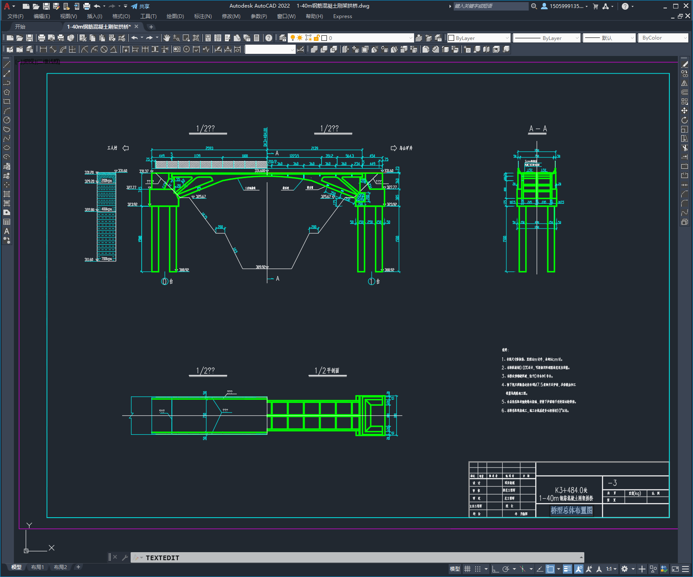Viewport: 693px width, 577px height.
Task: Click the Zoom Window icon
Action: (186, 38)
